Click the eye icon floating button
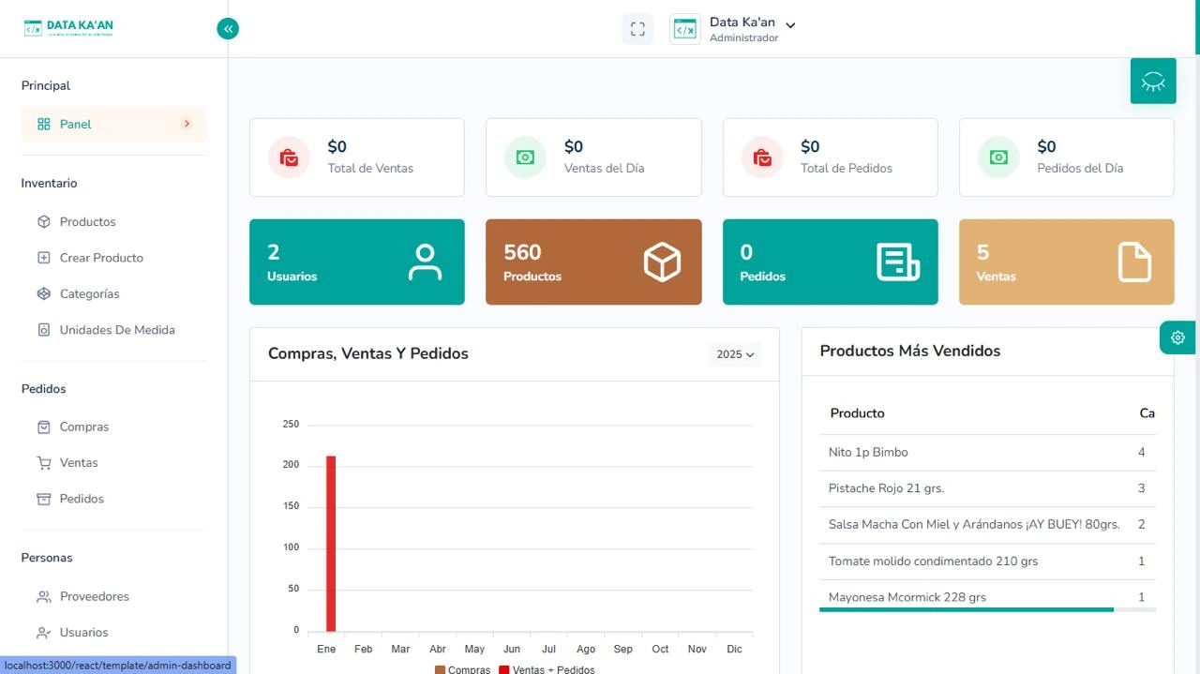 (x=1153, y=82)
